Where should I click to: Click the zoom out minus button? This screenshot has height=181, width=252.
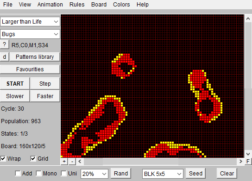coord(72,162)
